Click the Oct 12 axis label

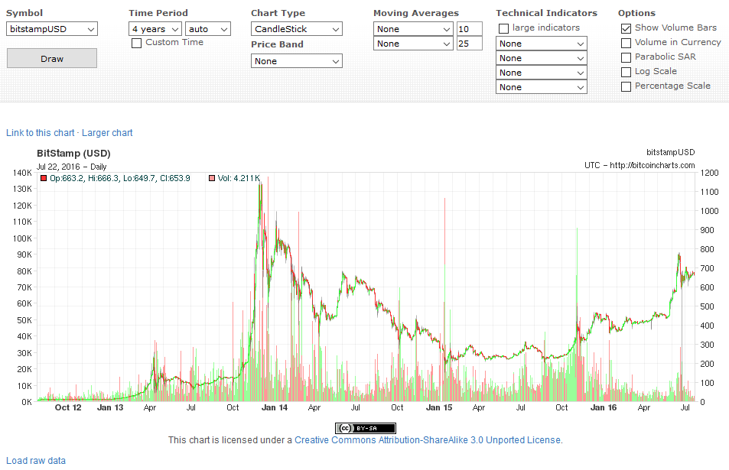[68, 407]
